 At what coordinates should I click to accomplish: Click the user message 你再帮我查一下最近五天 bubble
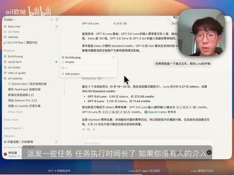pyautogui.click(x=183, y=64)
